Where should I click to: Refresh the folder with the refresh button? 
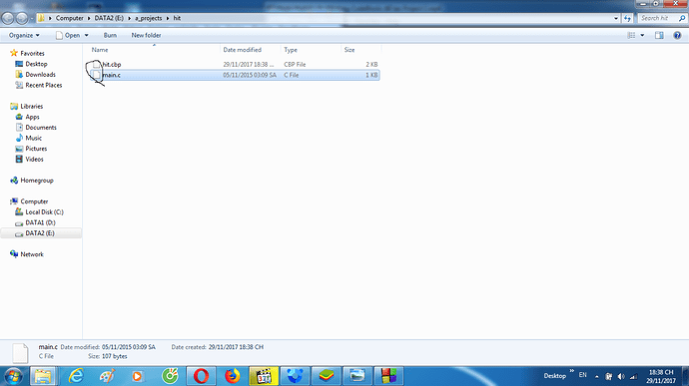pos(627,18)
